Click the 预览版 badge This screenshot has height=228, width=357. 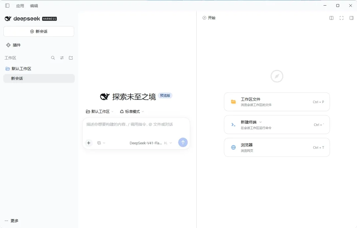click(165, 96)
